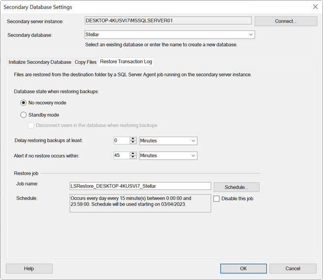
Task: Open Help for this dialog
Action: coord(29,269)
